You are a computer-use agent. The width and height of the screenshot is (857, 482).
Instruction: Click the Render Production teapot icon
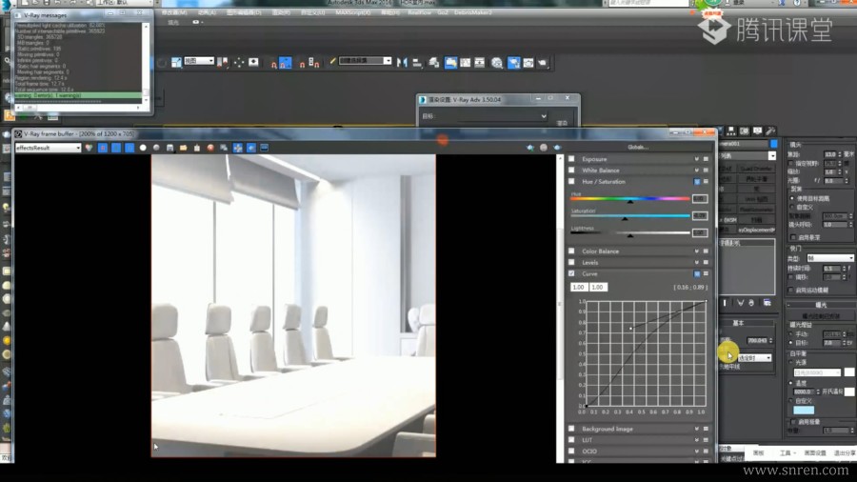[x=542, y=63]
